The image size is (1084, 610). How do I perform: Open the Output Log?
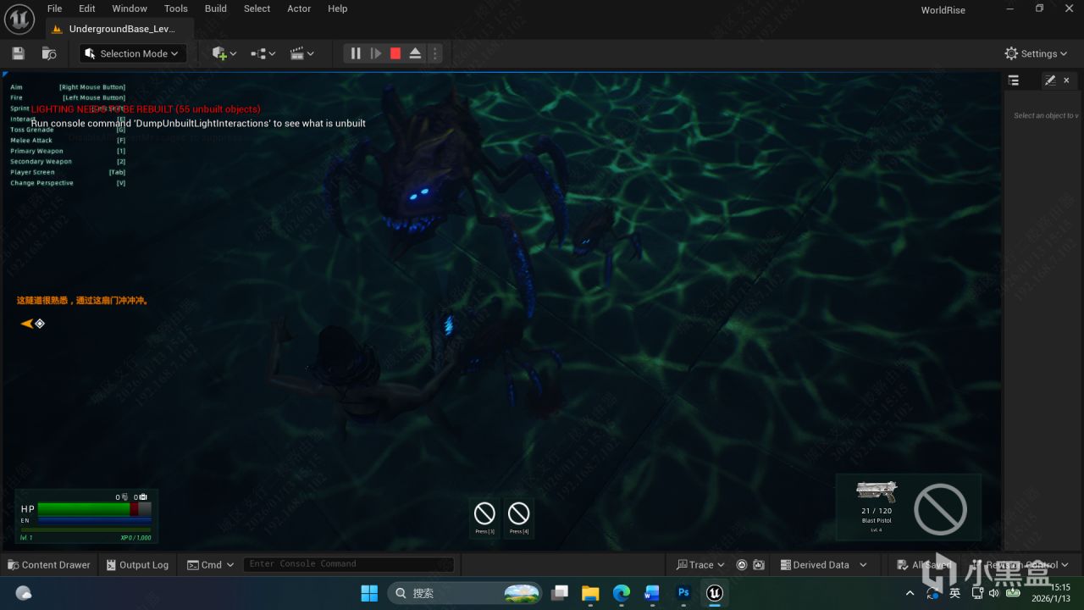tap(137, 565)
